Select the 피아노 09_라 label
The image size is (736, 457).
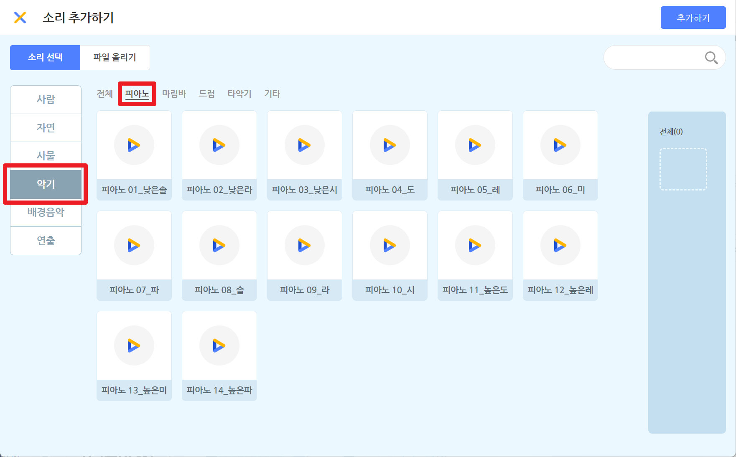tap(305, 290)
